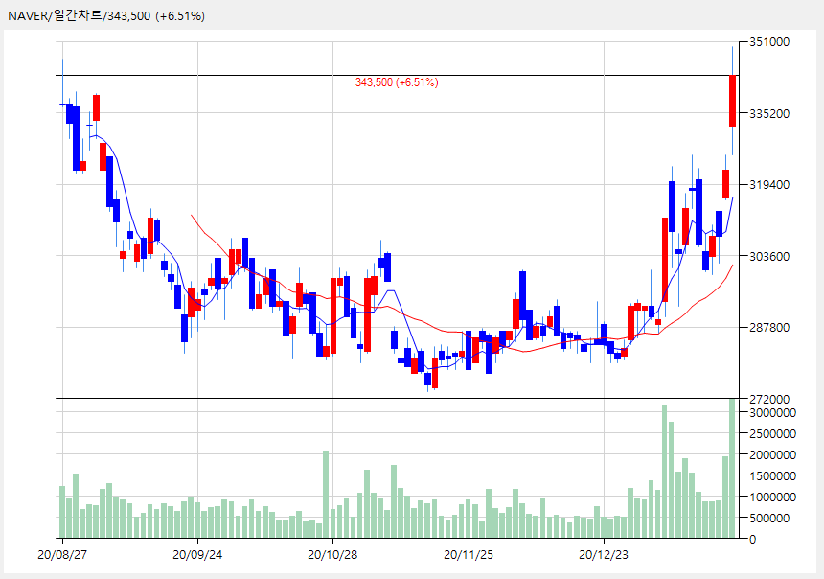Click the chart title NAVER/일간차트/343,500 (+6.51%)
The height and width of the screenshot is (579, 824).
point(106,15)
